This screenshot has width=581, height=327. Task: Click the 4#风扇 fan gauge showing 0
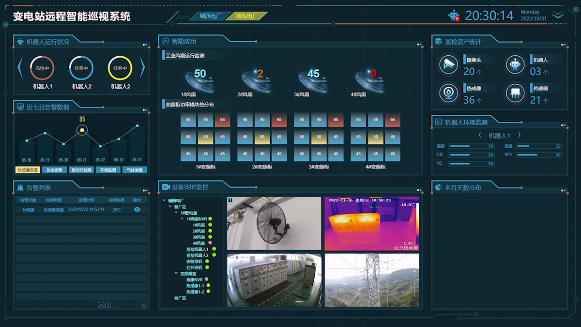(x=370, y=78)
